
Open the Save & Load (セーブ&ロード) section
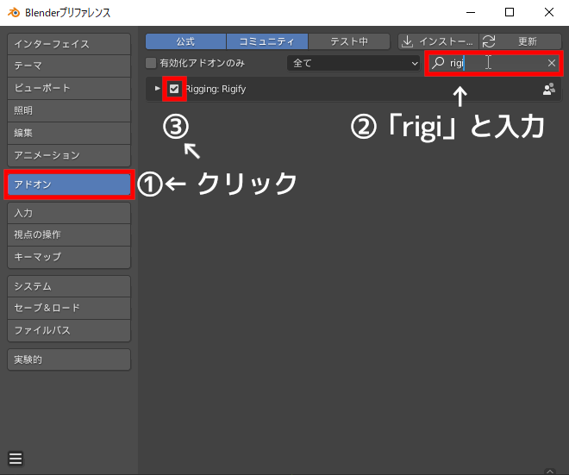[69, 308]
